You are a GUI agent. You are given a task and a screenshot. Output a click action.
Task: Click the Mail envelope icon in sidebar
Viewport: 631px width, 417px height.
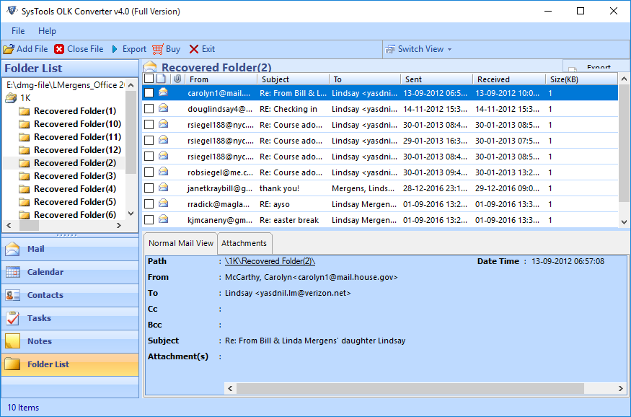(x=12, y=249)
